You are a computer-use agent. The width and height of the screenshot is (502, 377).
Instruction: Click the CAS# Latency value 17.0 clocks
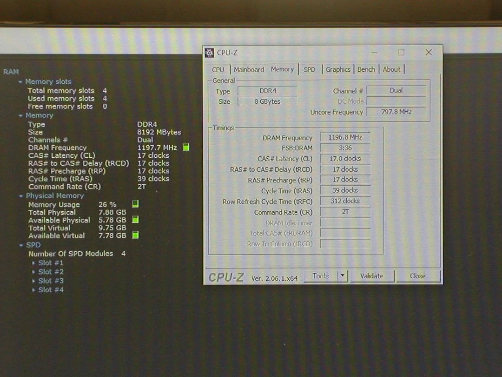click(x=345, y=159)
